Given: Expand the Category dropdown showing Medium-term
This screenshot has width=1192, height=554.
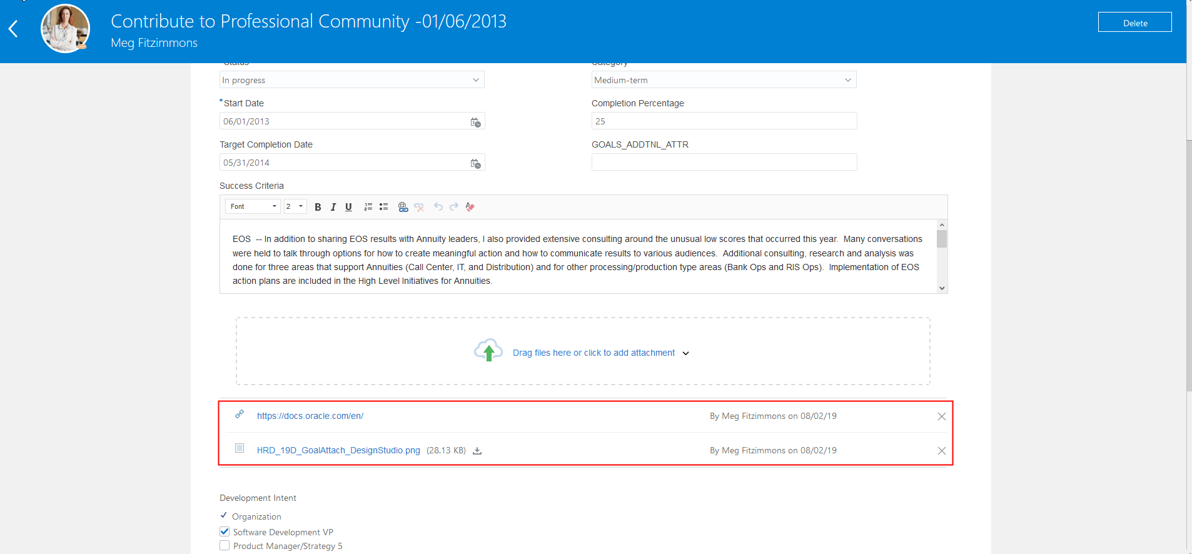Looking at the screenshot, I should point(724,80).
